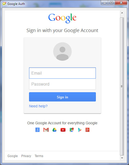Open the Need help? link
The height and width of the screenshot is (165, 129).
38,106
